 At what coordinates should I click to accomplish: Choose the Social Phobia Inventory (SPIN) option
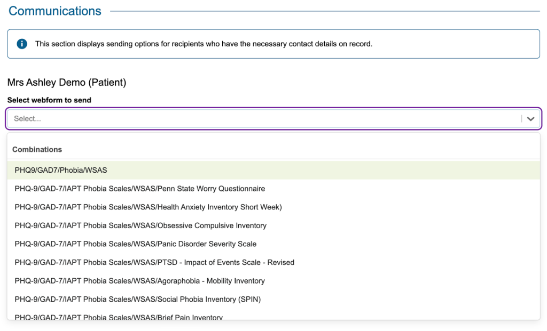[x=138, y=299]
